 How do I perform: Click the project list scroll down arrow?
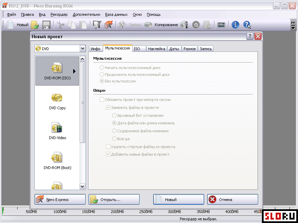click(x=82, y=186)
